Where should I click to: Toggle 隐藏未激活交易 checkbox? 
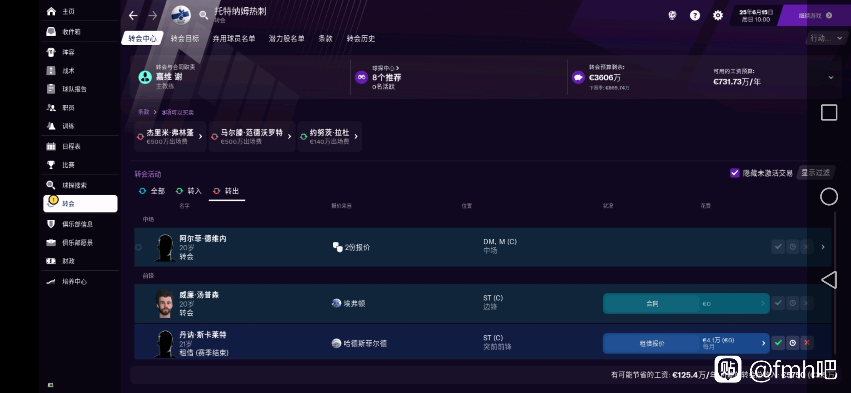point(735,173)
